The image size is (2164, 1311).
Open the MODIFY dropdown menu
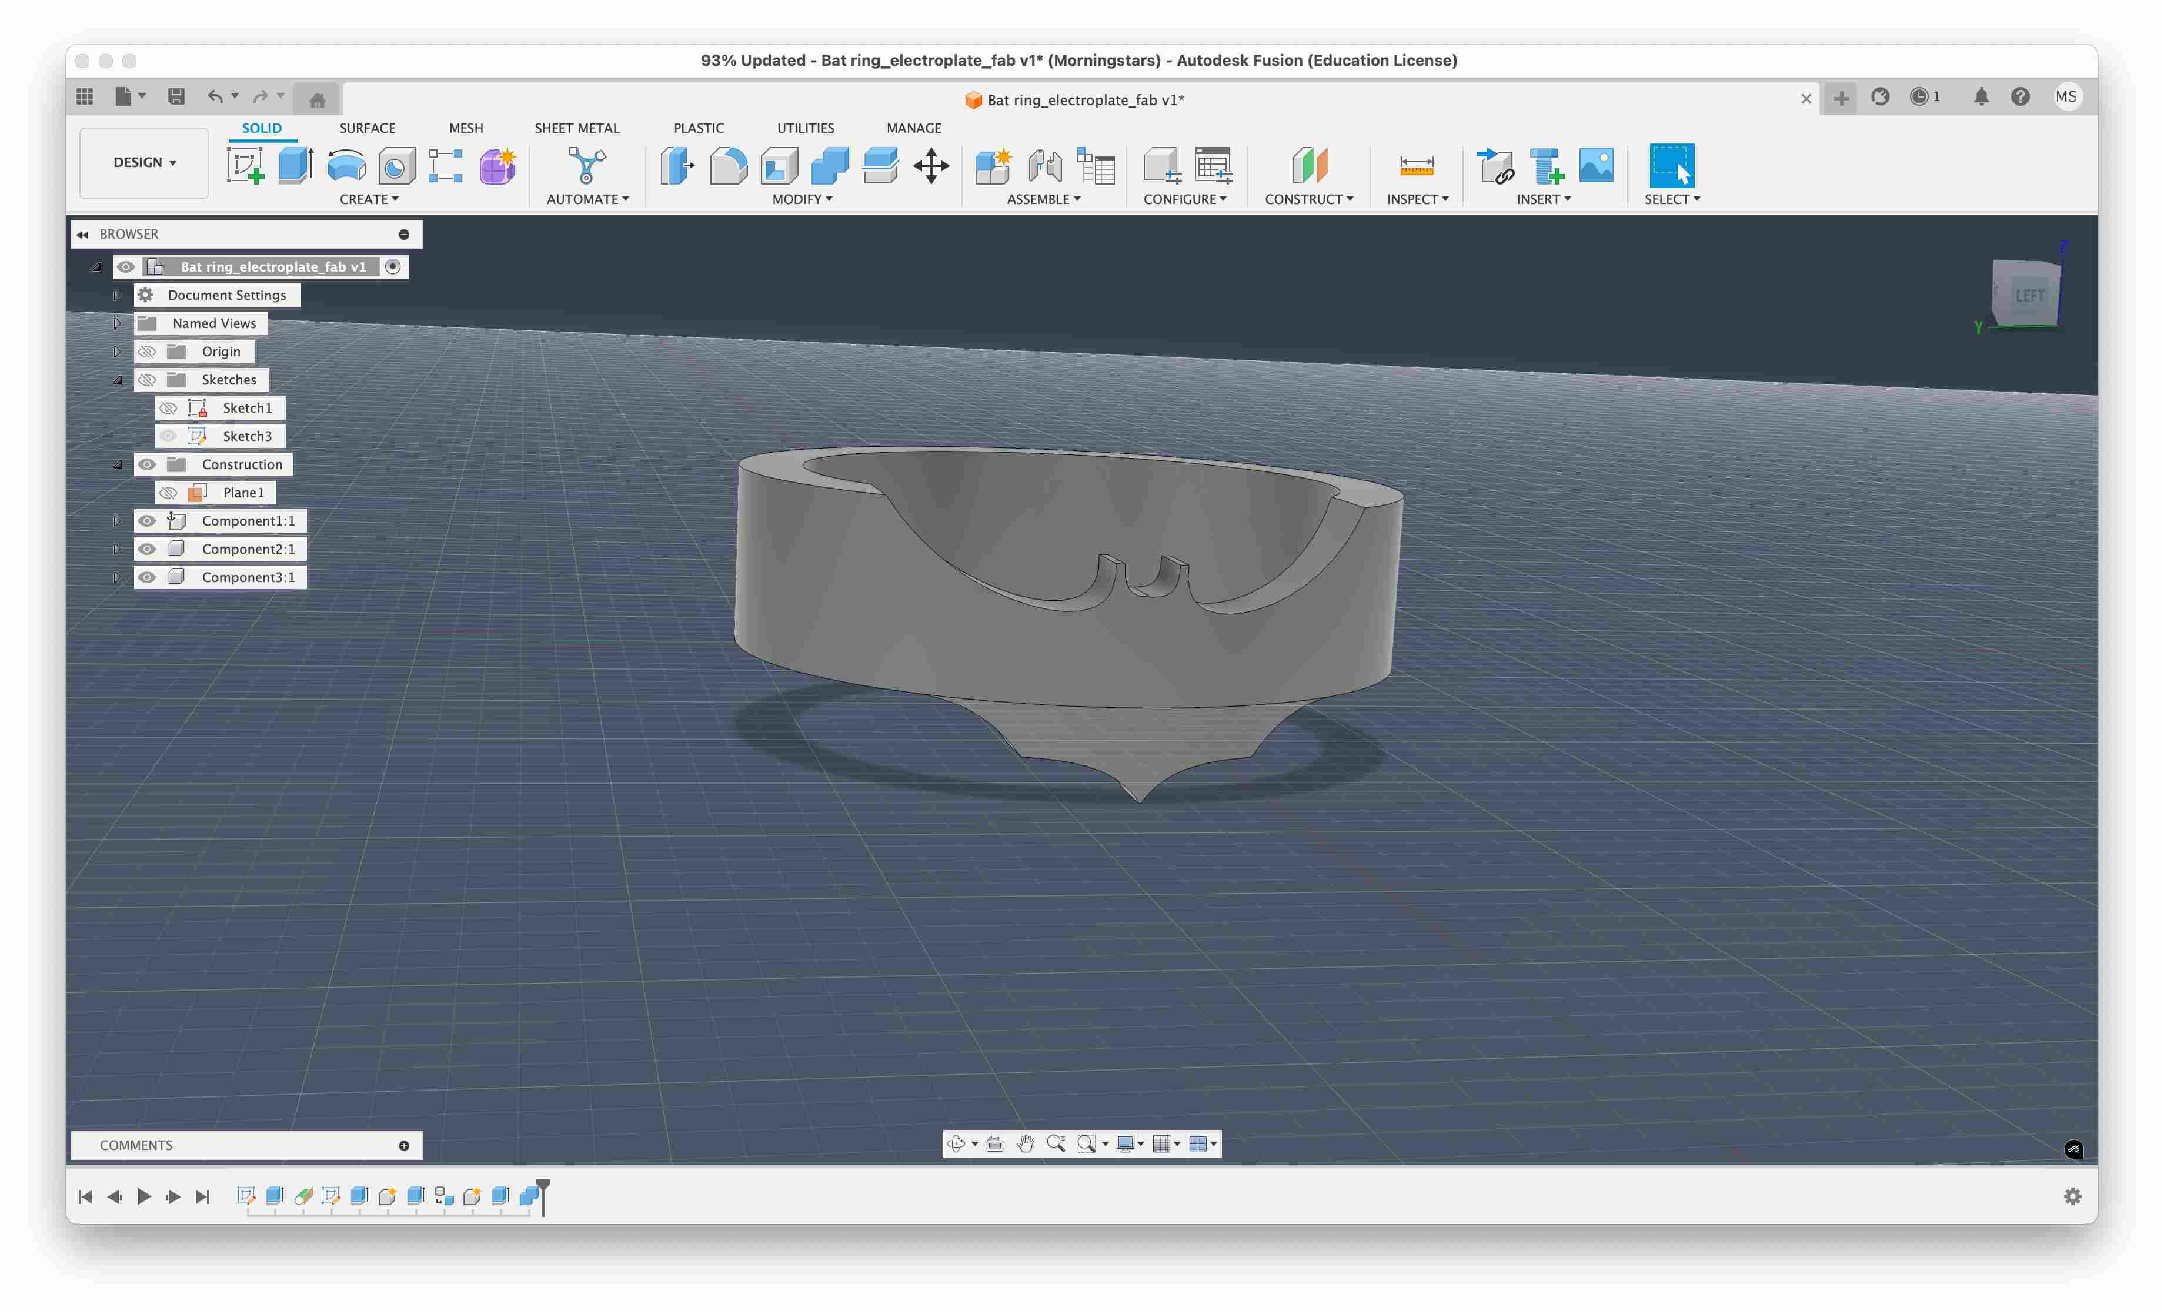(x=802, y=199)
